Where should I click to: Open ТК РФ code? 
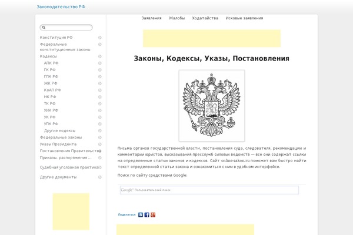[49, 103]
